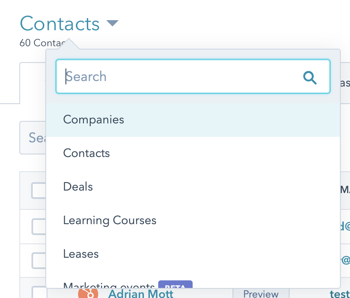Click the BETA badge next to Marketing events
Screen dimensions: 350x298
coord(175,287)
